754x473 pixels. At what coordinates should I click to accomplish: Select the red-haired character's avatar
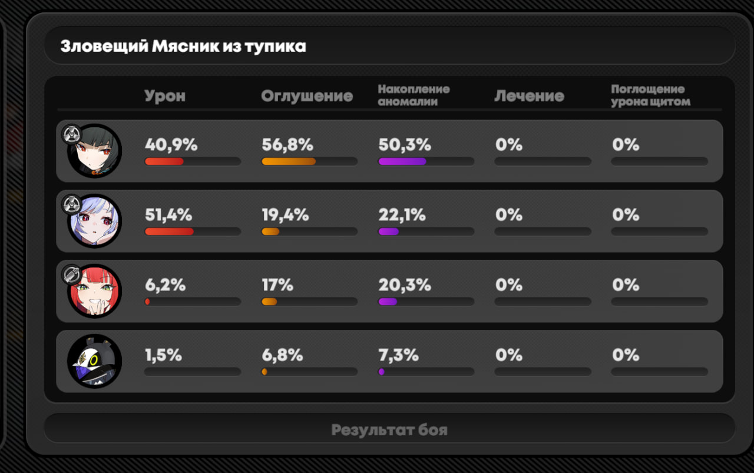(x=95, y=292)
